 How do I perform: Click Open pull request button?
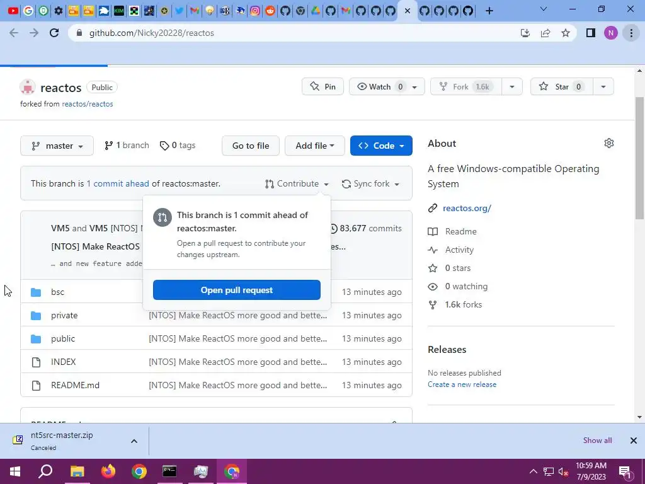coord(237,290)
